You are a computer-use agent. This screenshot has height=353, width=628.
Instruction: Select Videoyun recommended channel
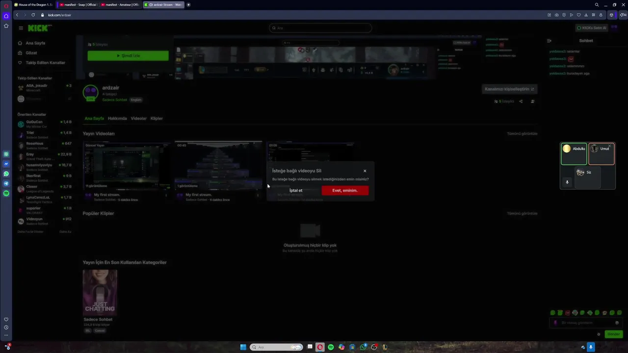click(45, 221)
